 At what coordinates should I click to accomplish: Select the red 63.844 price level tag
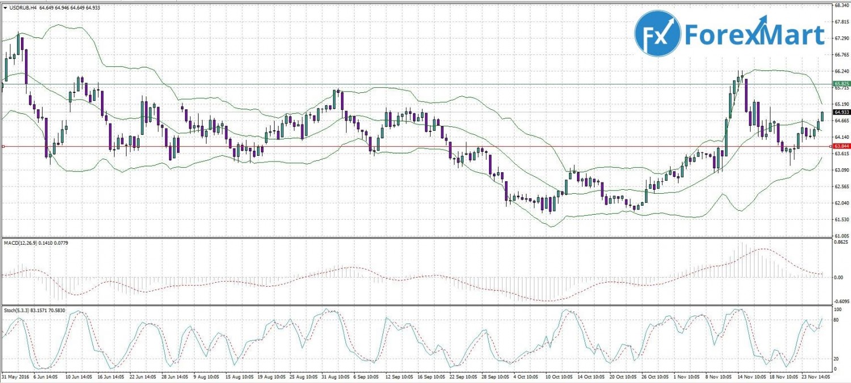pos(841,147)
